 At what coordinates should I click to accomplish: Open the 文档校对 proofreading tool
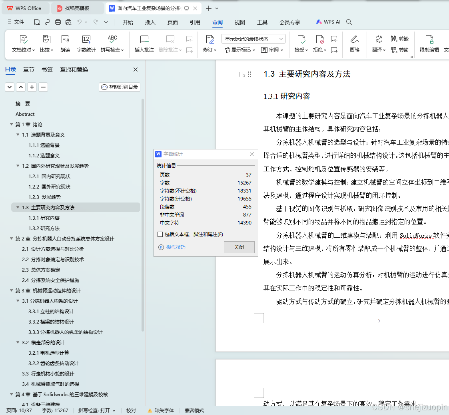(24, 44)
